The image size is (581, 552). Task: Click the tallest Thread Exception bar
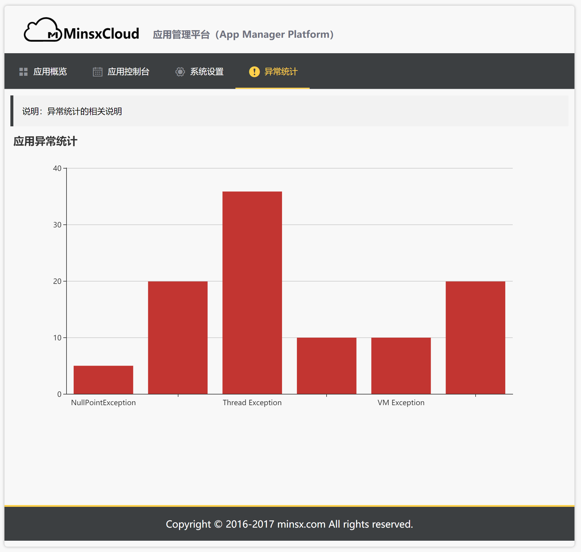tap(252, 293)
